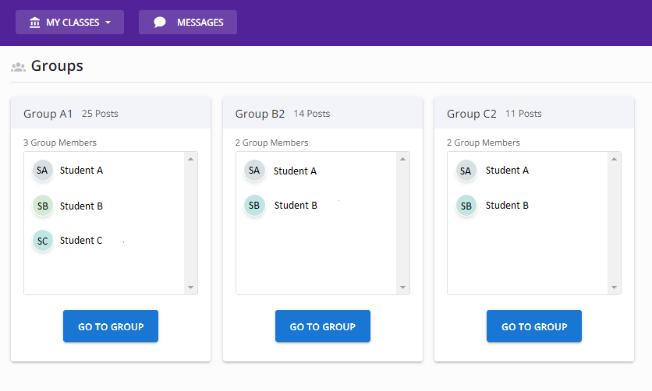Expand the My Classes dropdown arrow
The height and width of the screenshot is (391, 652).
(x=108, y=23)
